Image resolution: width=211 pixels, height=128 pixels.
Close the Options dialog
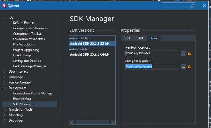click(x=205, y=6)
